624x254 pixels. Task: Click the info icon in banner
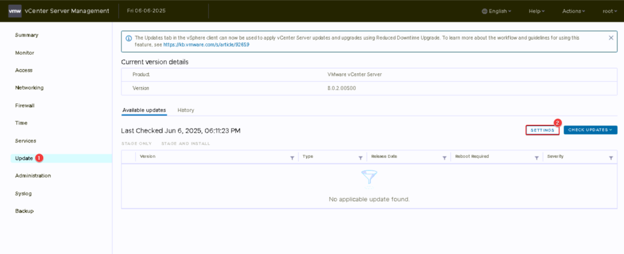pyautogui.click(x=129, y=38)
